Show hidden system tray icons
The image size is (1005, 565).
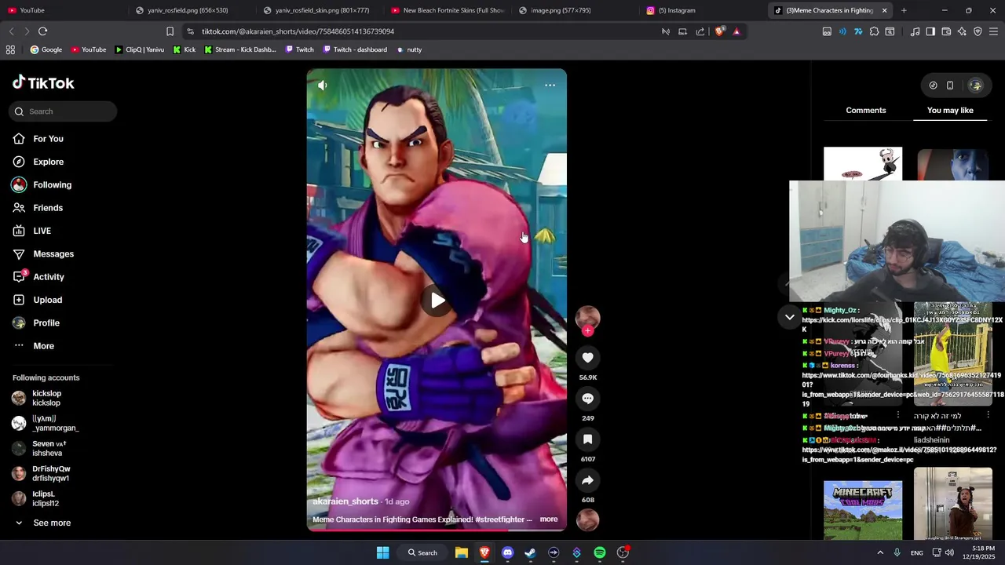click(x=880, y=552)
